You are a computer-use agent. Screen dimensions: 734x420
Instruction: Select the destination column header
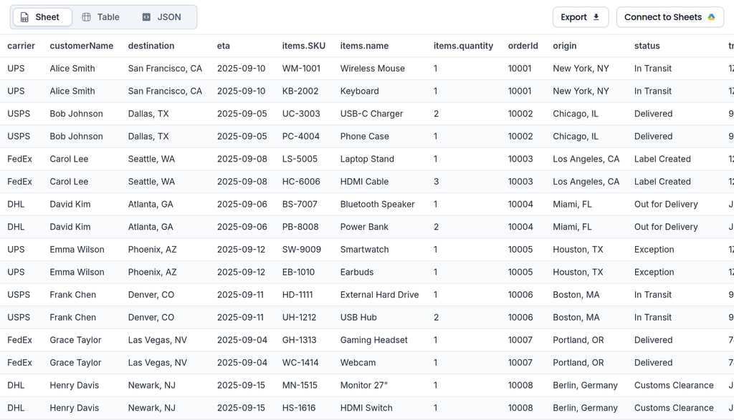click(151, 46)
